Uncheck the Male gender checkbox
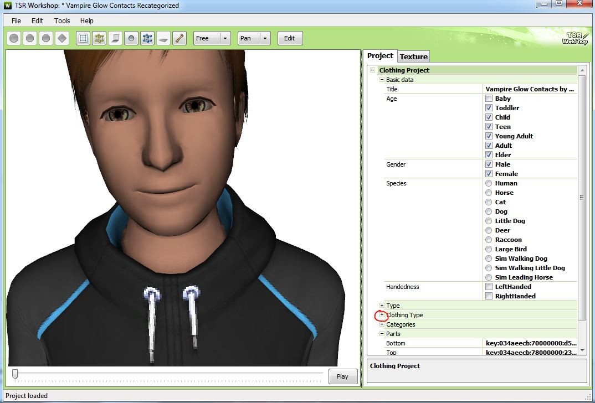595x403 pixels. (x=489, y=164)
